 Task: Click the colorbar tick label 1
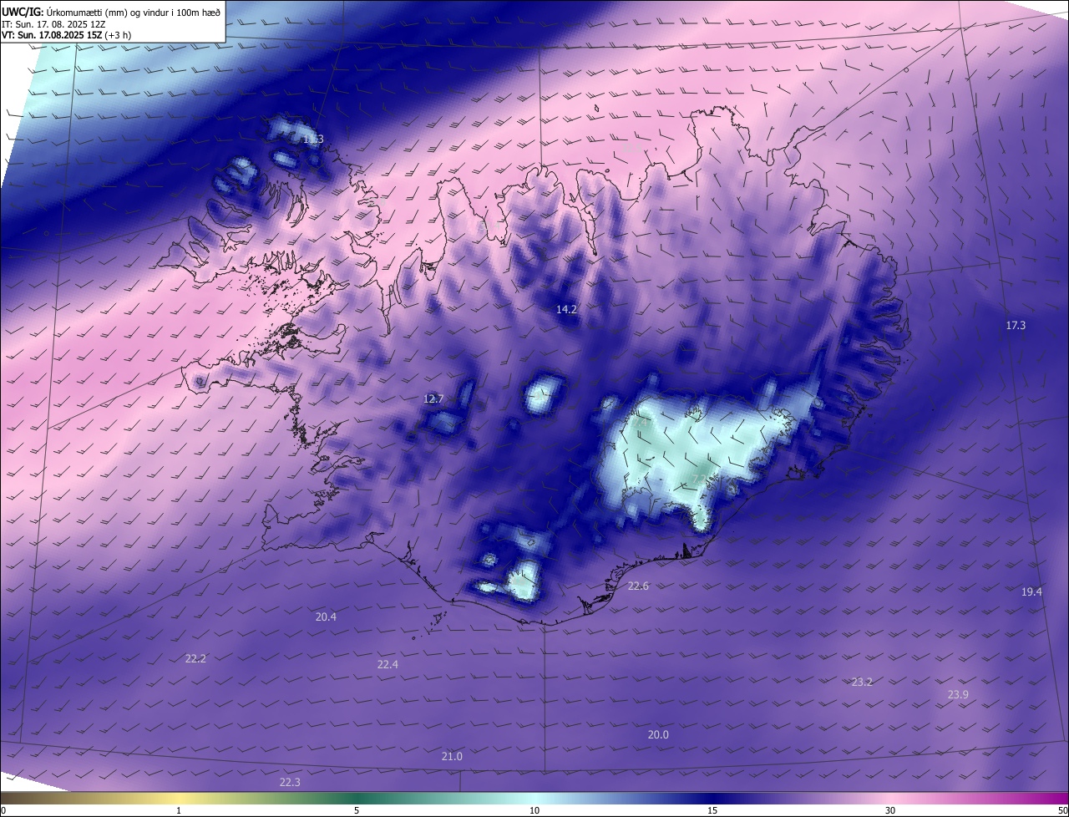[179, 810]
